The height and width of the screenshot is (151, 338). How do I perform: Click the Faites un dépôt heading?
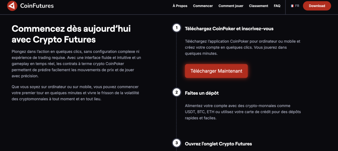pyautogui.click(x=202, y=93)
